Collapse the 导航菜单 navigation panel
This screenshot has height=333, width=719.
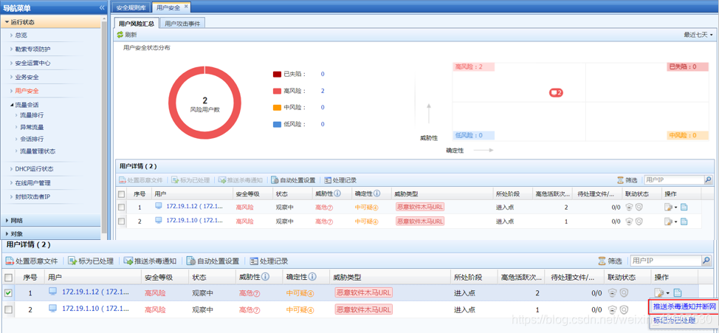pyautogui.click(x=102, y=8)
